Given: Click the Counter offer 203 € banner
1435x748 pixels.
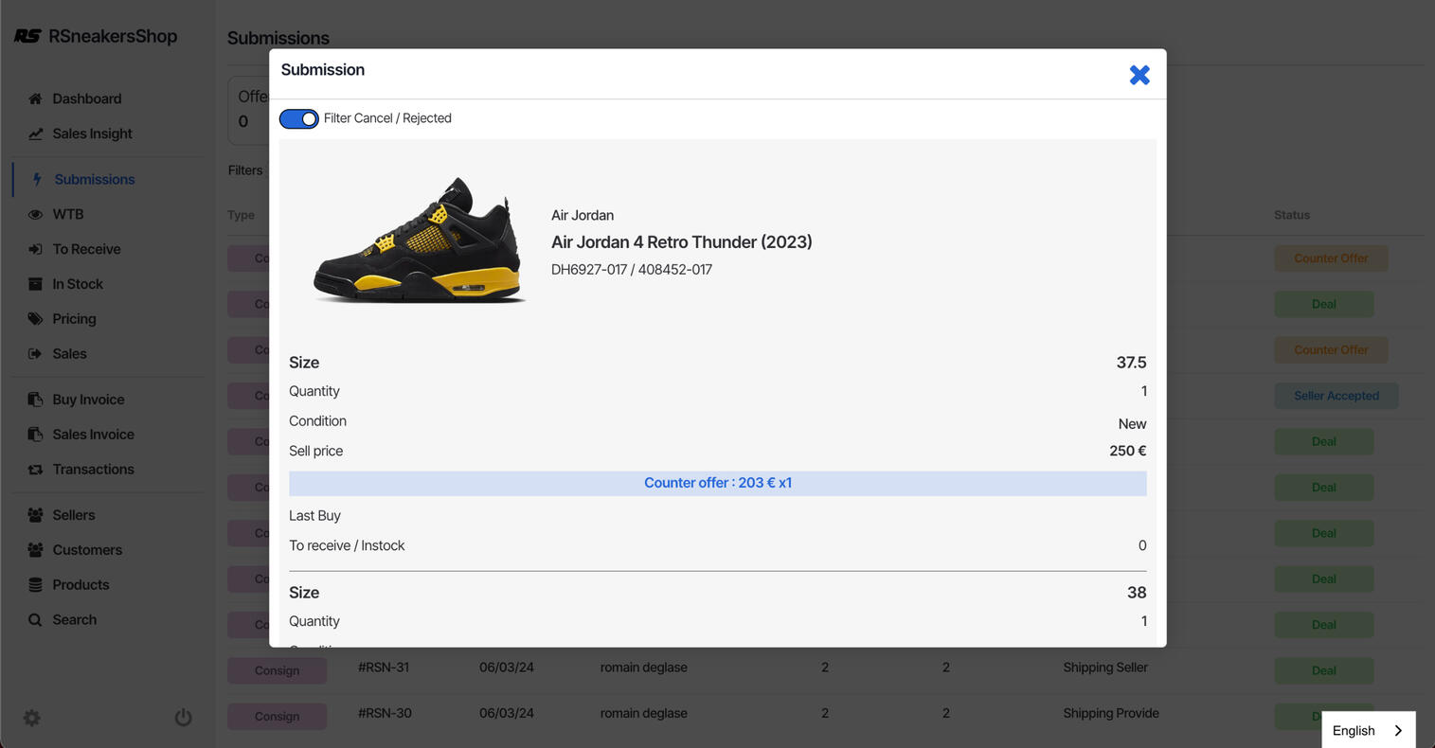Looking at the screenshot, I should click(x=717, y=483).
